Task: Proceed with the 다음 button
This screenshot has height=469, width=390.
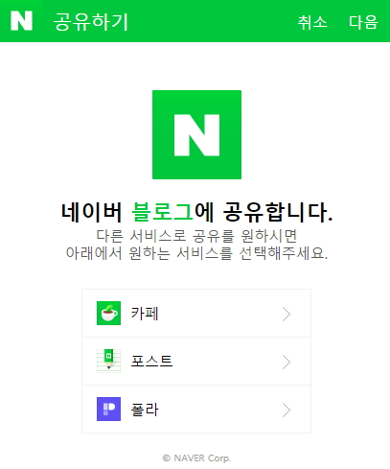Action: pyautogui.click(x=363, y=22)
